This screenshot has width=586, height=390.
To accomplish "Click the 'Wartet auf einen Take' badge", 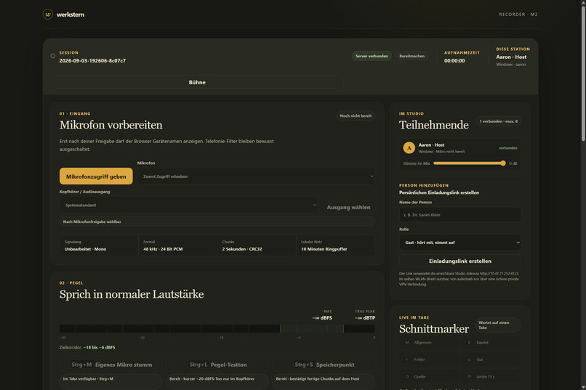I will click(497, 325).
